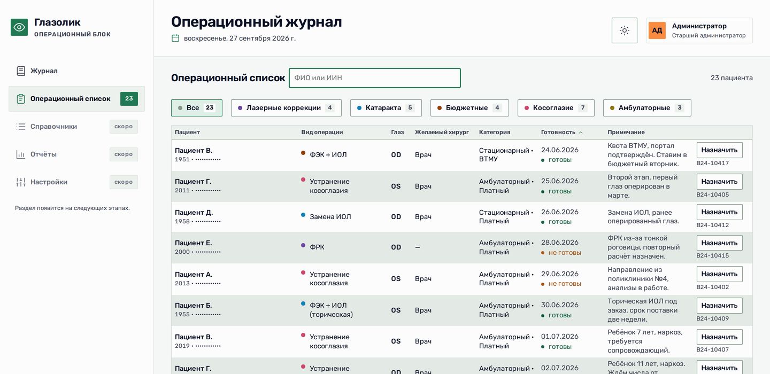Select the Все filter chip
This screenshot has height=374, width=770.
197,108
